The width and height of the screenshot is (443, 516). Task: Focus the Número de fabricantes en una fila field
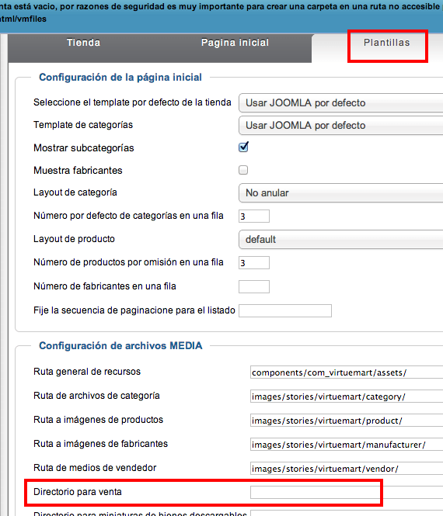click(x=254, y=286)
